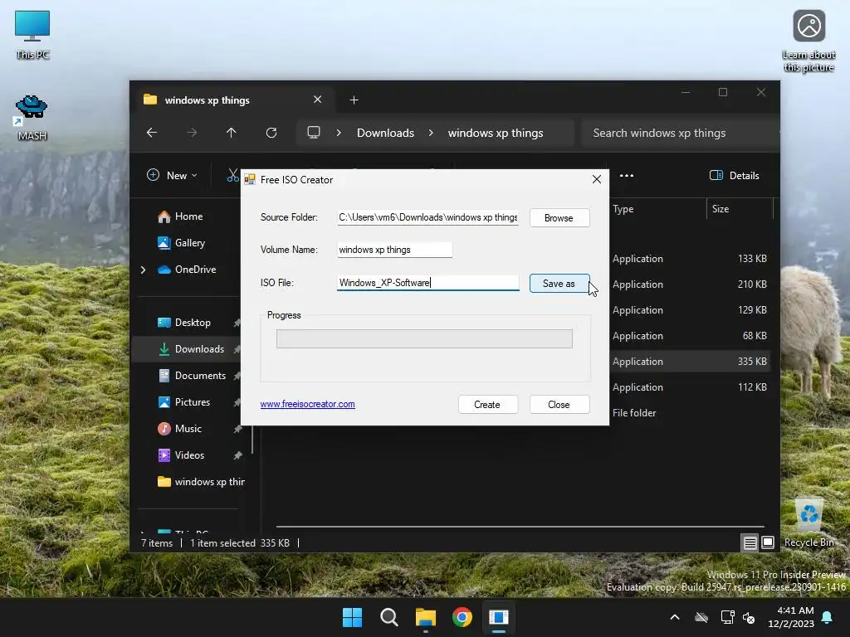This screenshot has width=850, height=637.
Task: Select the 68 KB Application row
Action: click(x=690, y=336)
